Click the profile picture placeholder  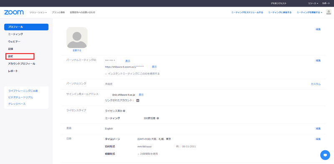point(77,38)
